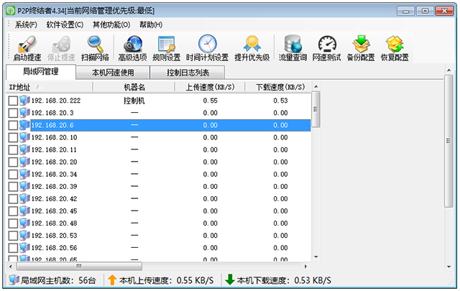
Task: Select checkbox for 192.168.20.11
Action: [x=13, y=150]
